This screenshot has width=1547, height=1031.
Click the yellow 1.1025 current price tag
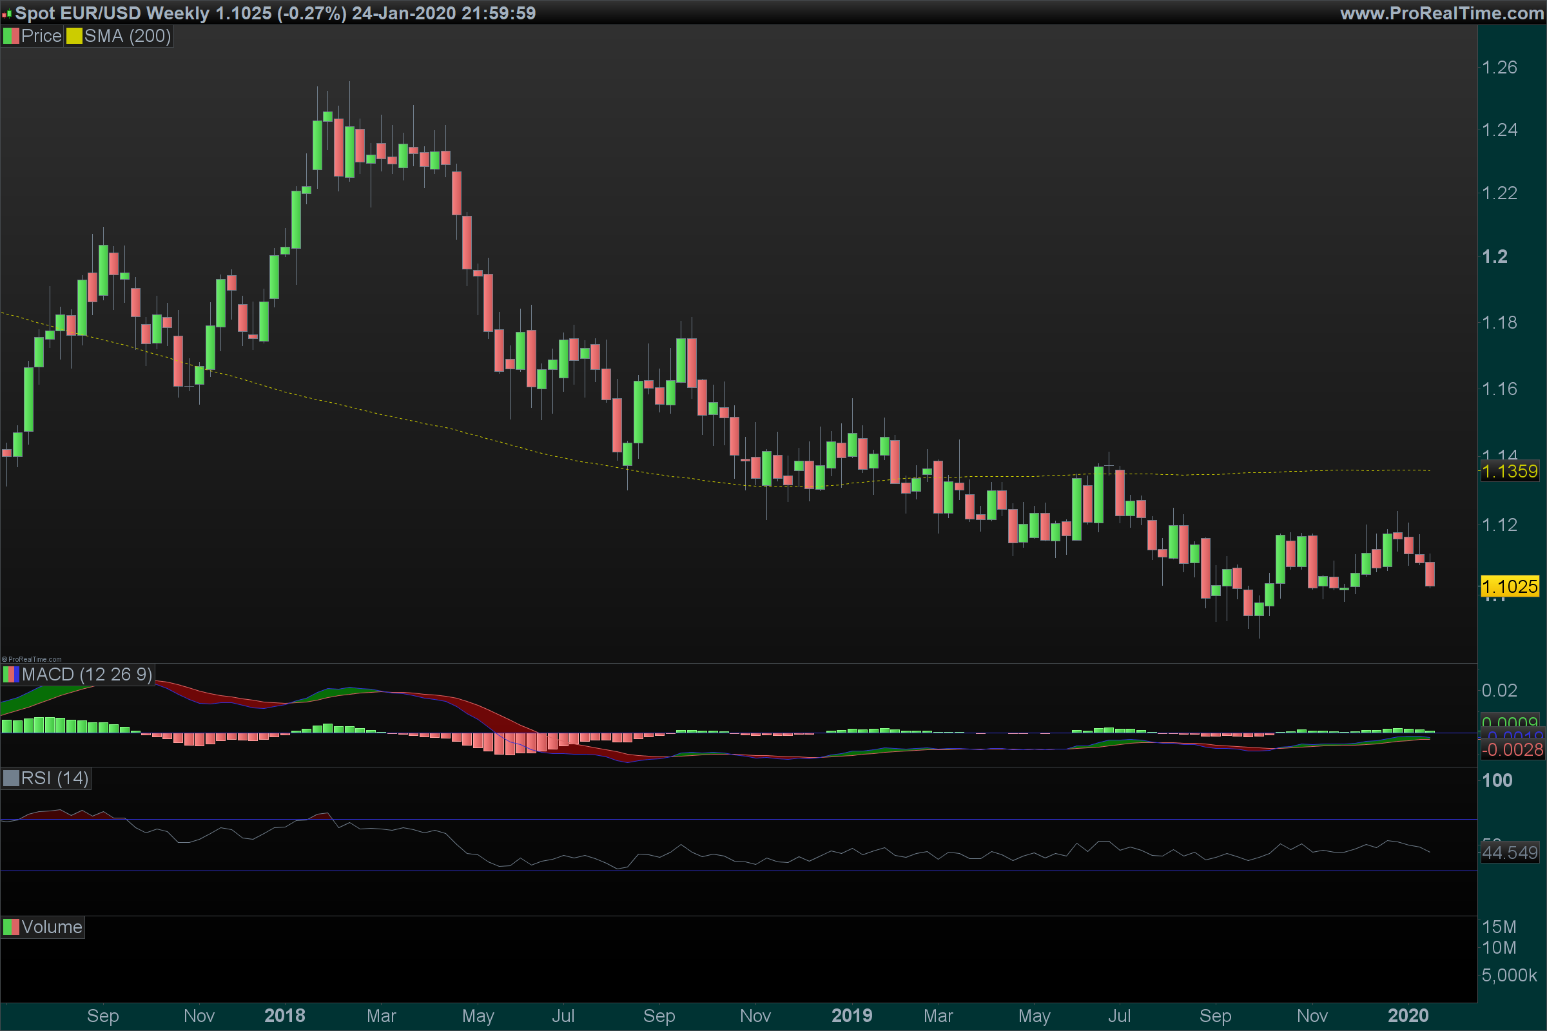(1510, 586)
